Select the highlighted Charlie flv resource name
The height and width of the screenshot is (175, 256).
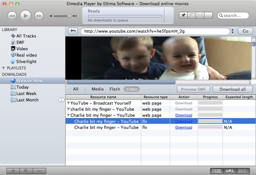click(x=107, y=121)
